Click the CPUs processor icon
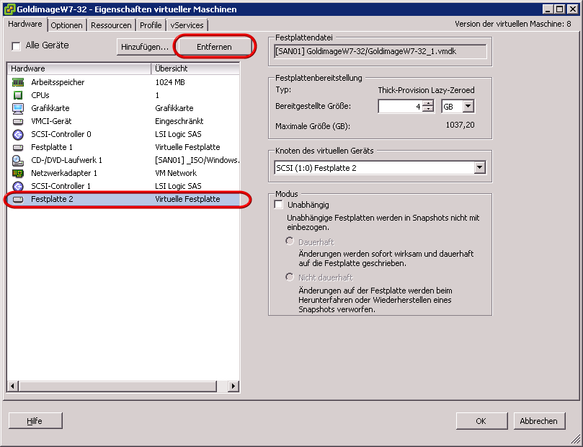This screenshot has height=447, width=583. (18, 95)
